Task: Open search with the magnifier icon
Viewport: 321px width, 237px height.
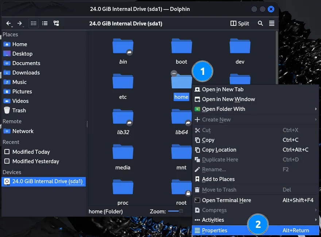Action: tap(260, 23)
